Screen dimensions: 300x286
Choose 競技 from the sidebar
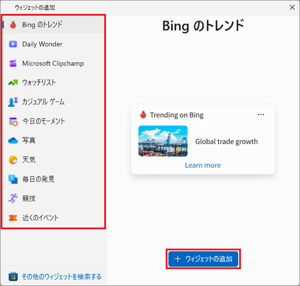(54, 199)
